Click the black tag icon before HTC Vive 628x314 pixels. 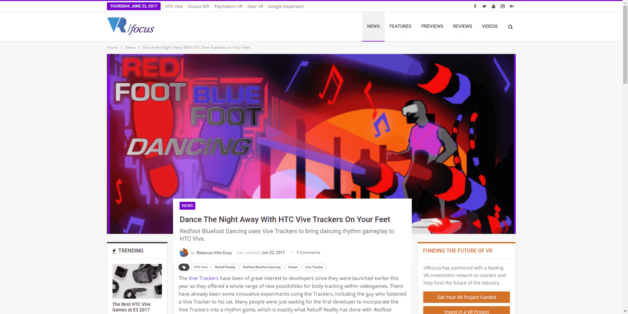(184, 267)
